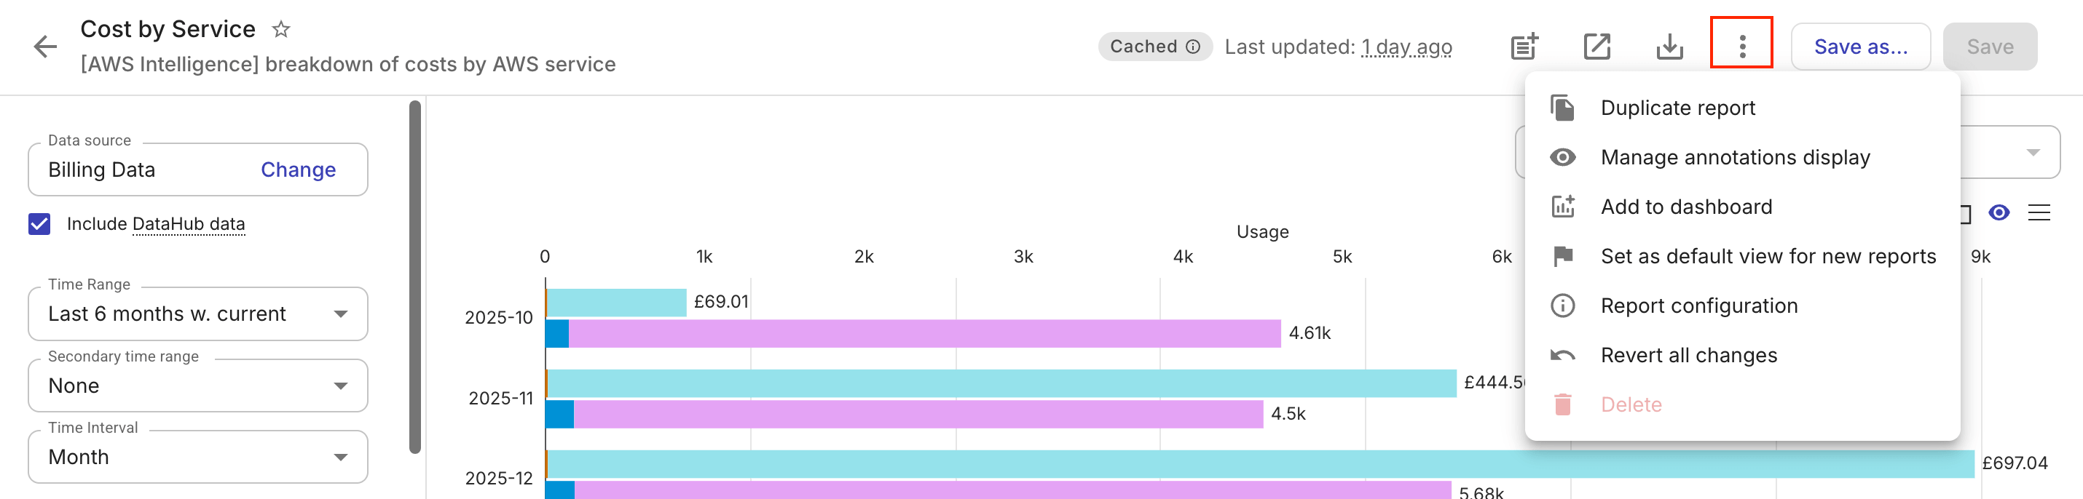Open report in new window icon
Image resolution: width=2083 pixels, height=499 pixels.
tap(1597, 47)
